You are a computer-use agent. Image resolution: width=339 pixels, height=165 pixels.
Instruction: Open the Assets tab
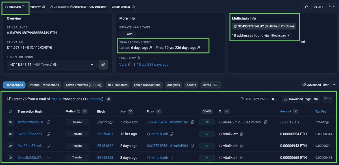191,85
